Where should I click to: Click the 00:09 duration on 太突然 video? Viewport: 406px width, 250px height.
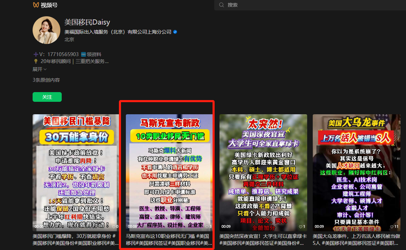226,226
